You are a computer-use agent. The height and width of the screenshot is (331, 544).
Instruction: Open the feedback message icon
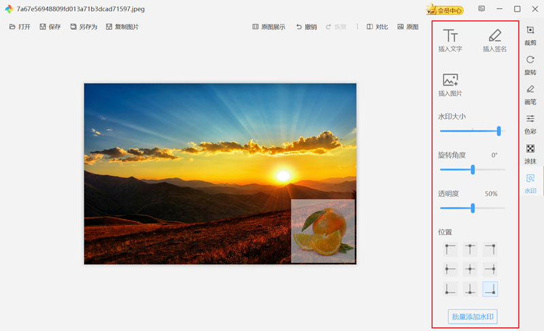(x=481, y=9)
